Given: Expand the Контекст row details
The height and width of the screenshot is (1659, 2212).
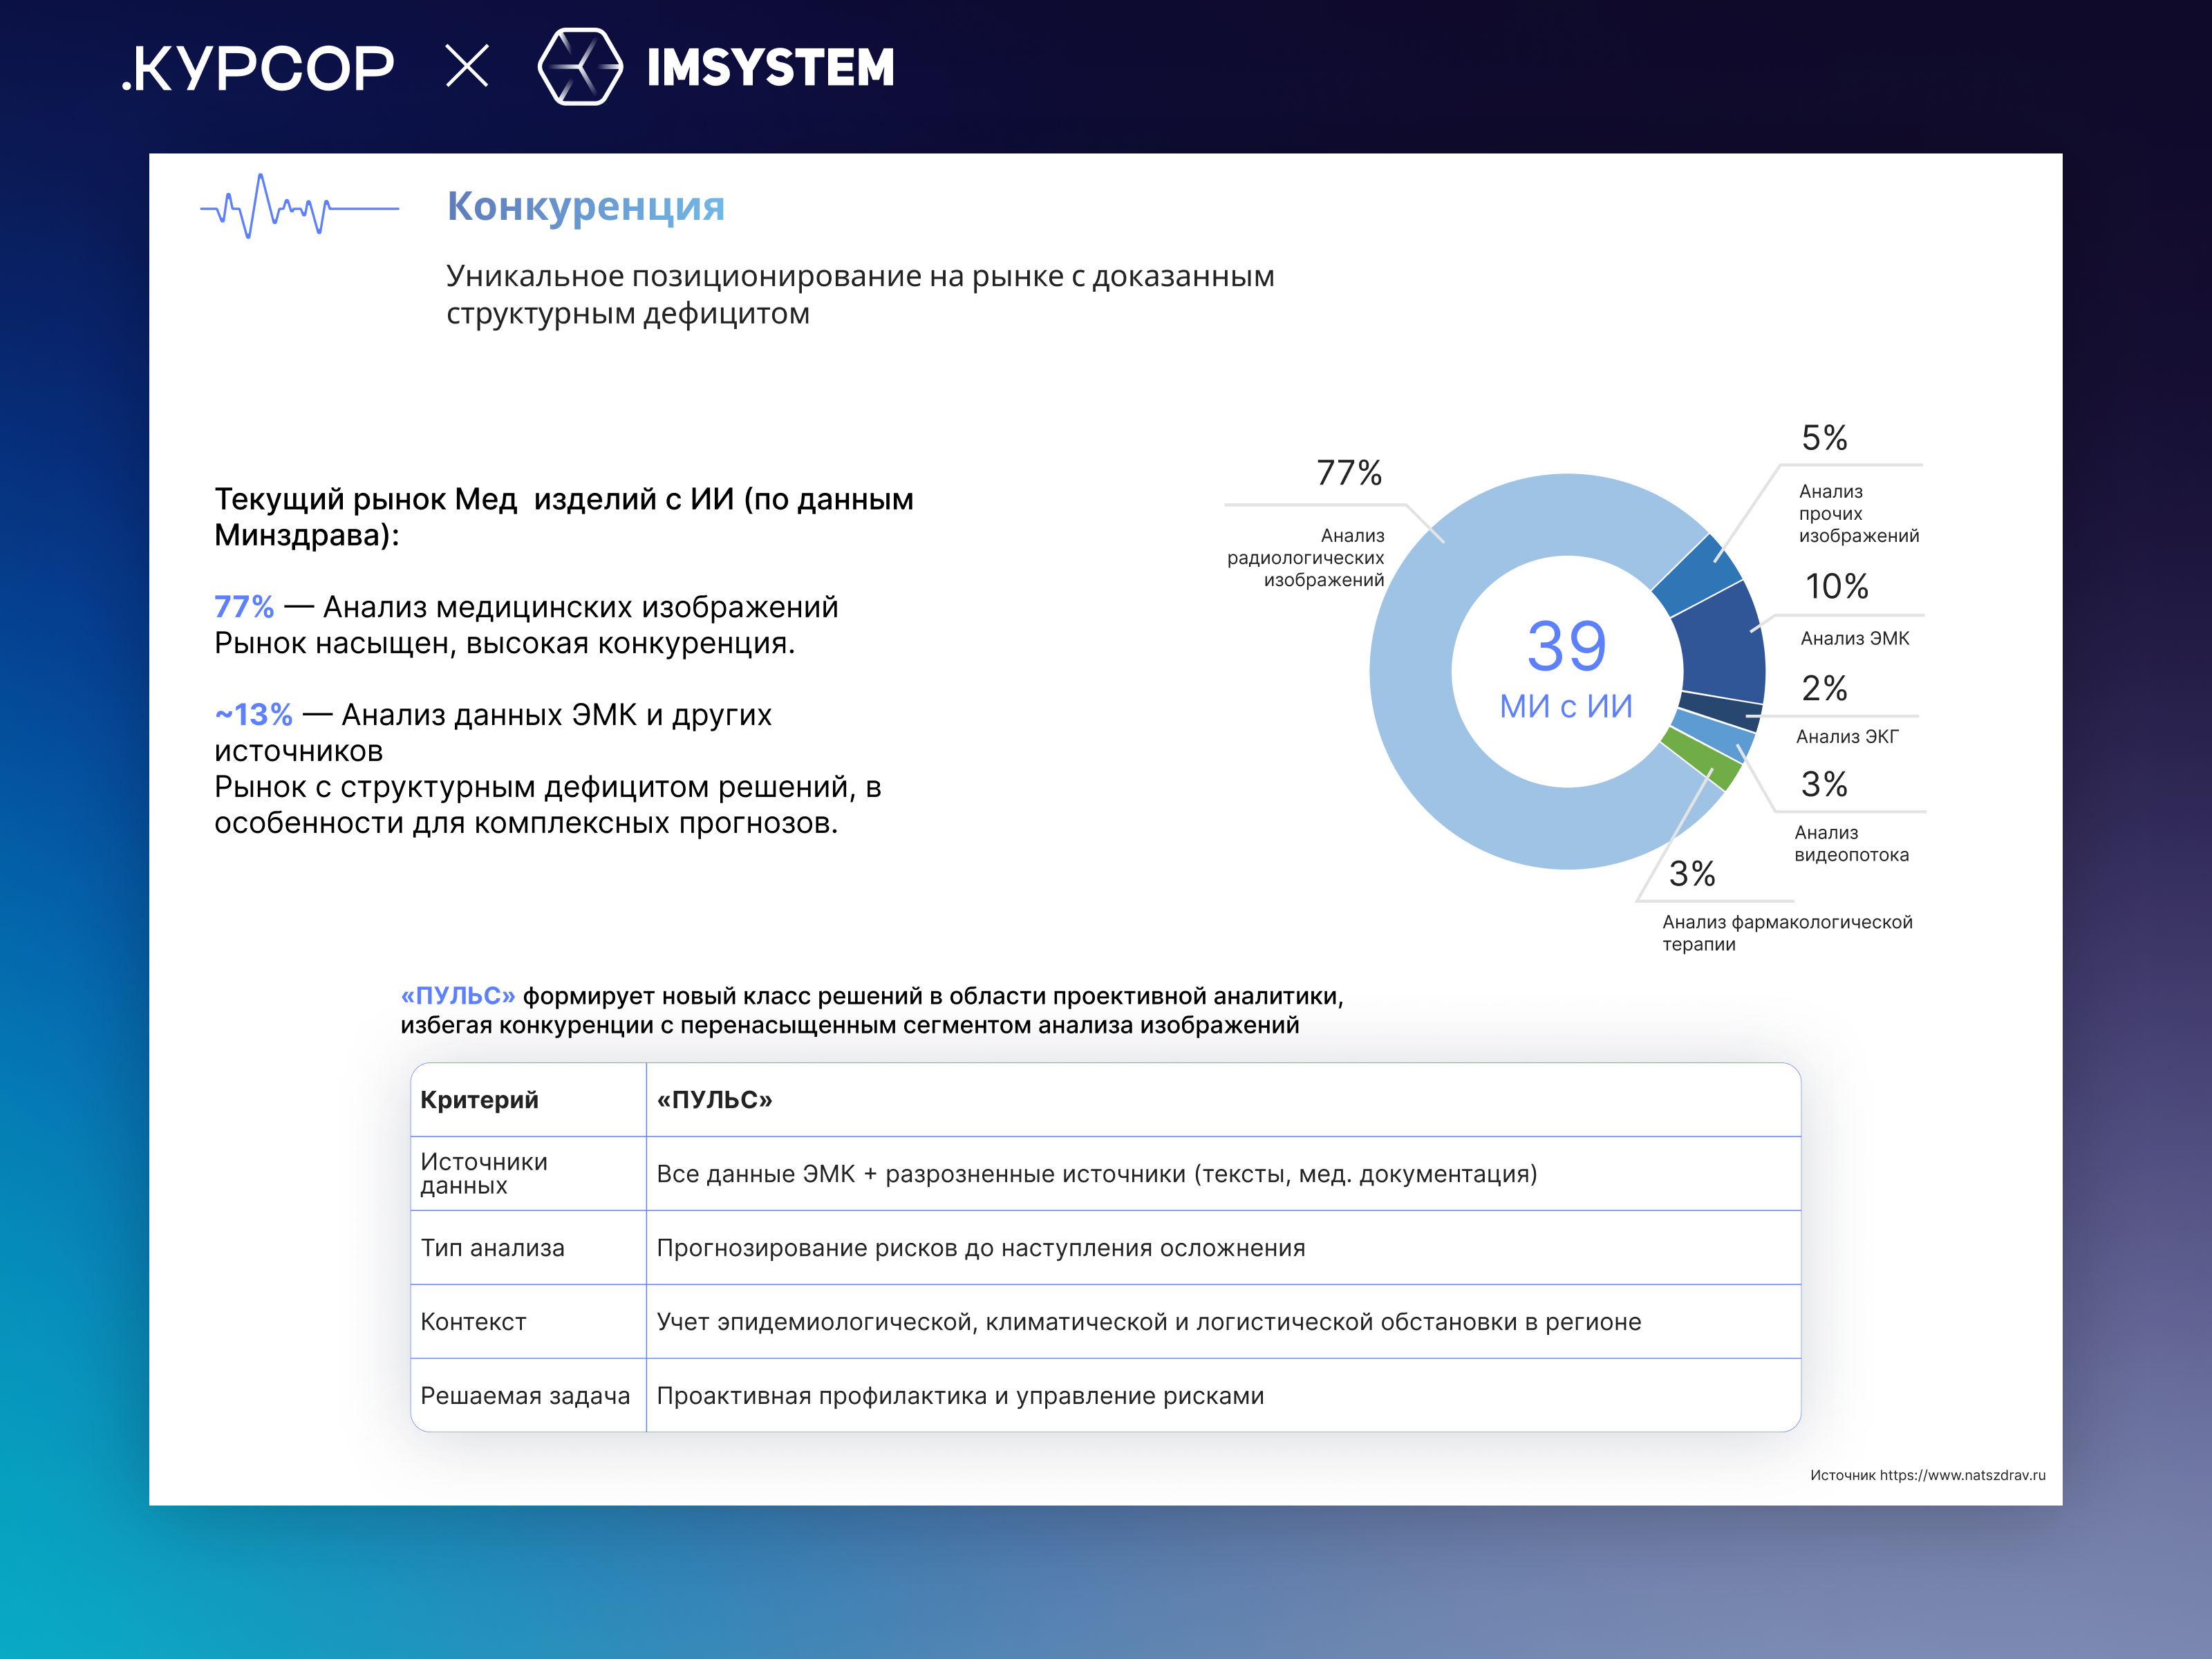Looking at the screenshot, I should [474, 1322].
